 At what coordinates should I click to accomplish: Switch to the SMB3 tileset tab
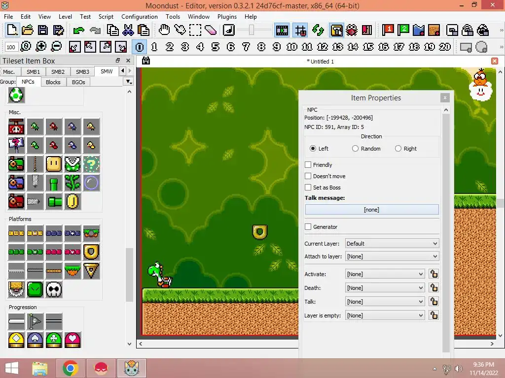[82, 72]
